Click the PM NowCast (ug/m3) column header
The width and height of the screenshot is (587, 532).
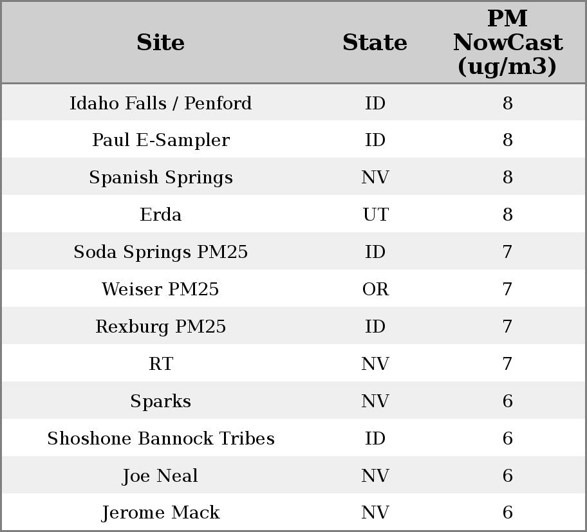507,42
